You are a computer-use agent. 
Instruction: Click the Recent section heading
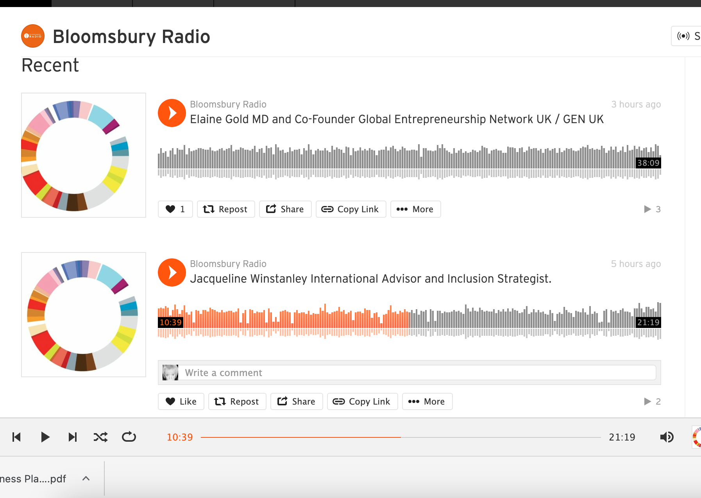(50, 65)
